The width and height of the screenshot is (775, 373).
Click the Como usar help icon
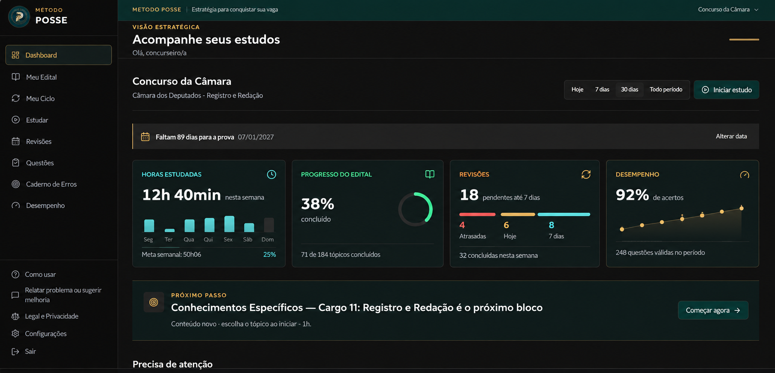coord(15,274)
